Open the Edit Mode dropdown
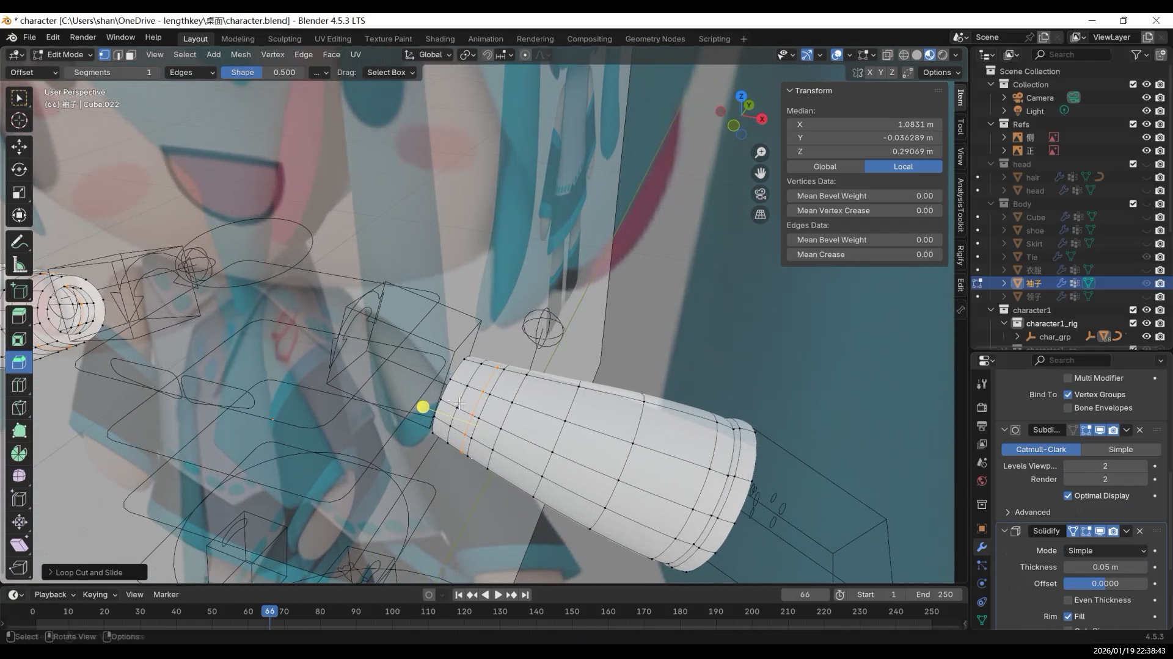The image size is (1173, 659). [x=64, y=55]
